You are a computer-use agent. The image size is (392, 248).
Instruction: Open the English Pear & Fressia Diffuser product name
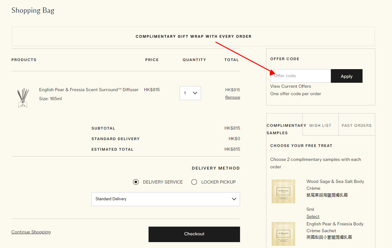89,90
